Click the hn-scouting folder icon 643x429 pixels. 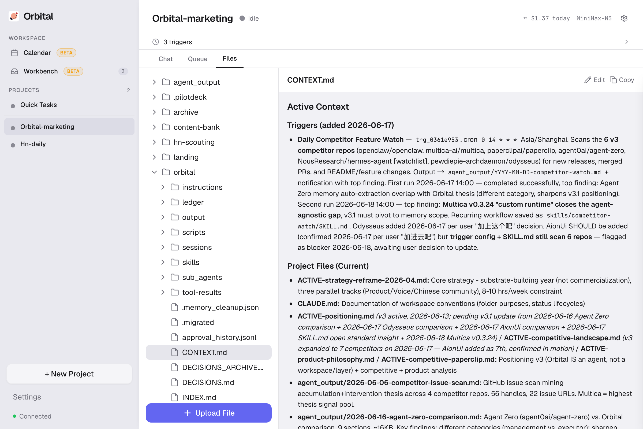click(x=166, y=142)
